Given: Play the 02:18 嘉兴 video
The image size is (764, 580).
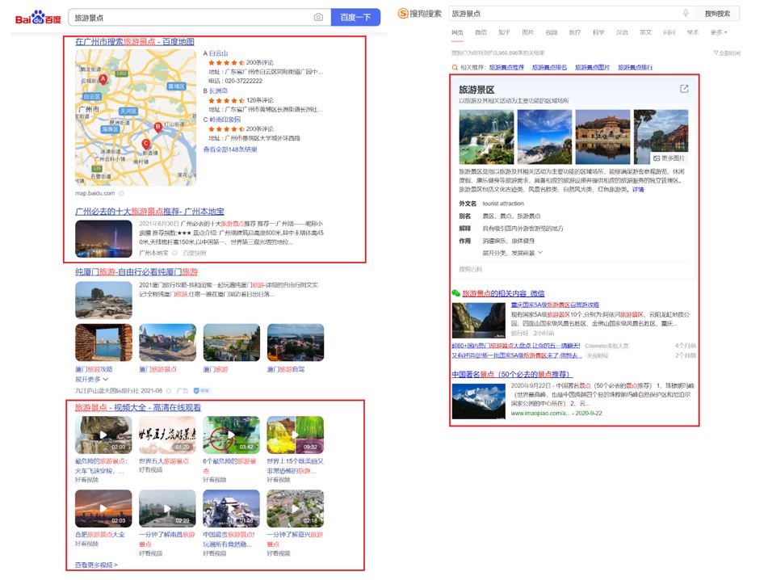Looking at the screenshot, I should coord(296,508).
